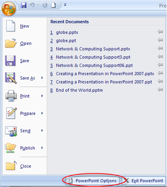This screenshot has height=187, width=167.
Task: Click the new blank page icon in Quick Access Toolbar
Action: pos(53,5)
